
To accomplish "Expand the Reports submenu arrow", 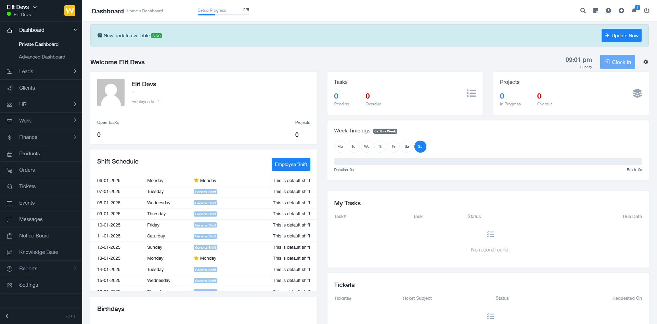I will coord(75,268).
